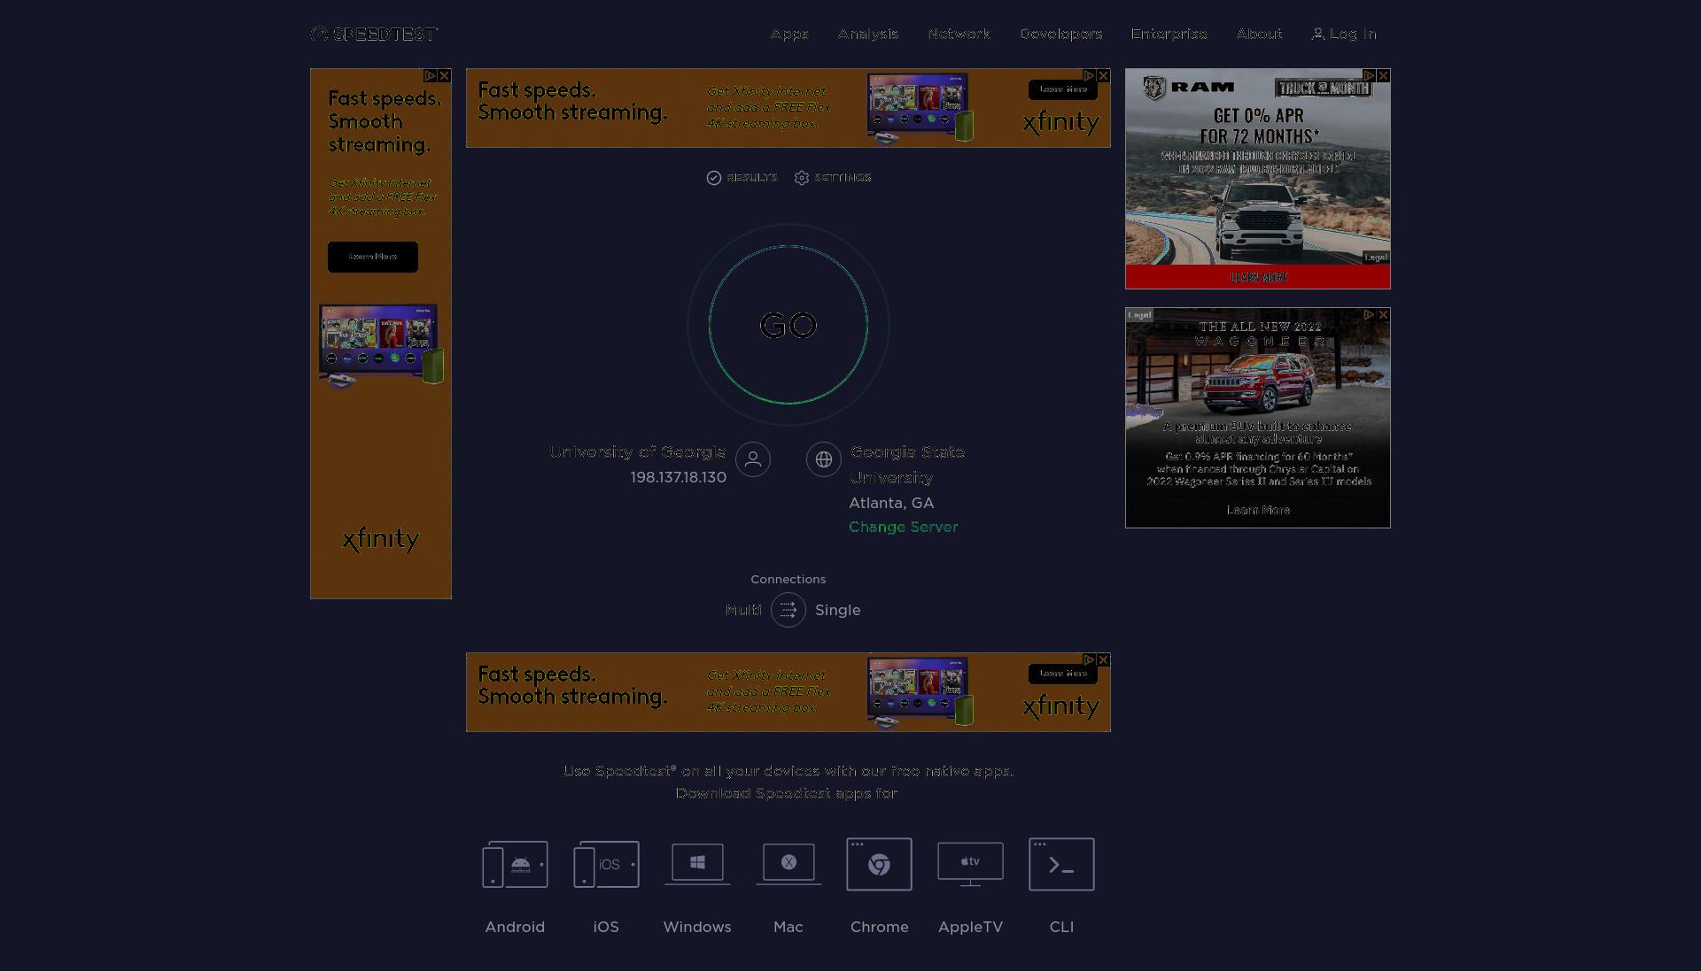Close the bottom Xfinity banner ad
1701x971 pixels.
click(x=1104, y=660)
